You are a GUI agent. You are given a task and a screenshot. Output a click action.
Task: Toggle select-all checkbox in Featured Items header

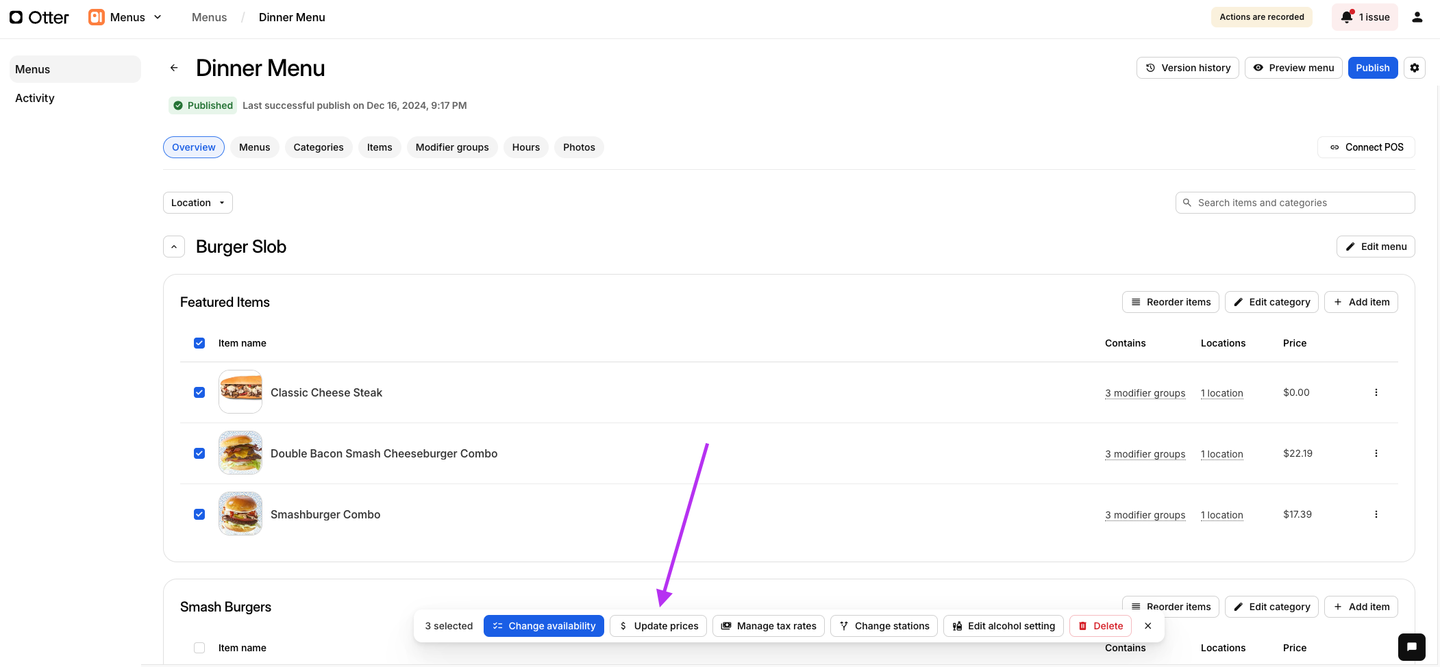[x=199, y=343]
